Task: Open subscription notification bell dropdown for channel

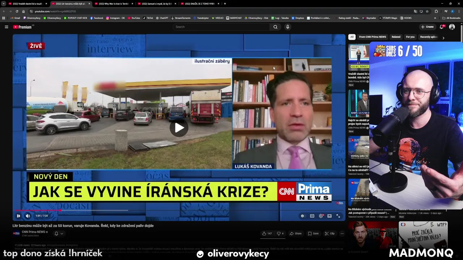Action: (59, 234)
